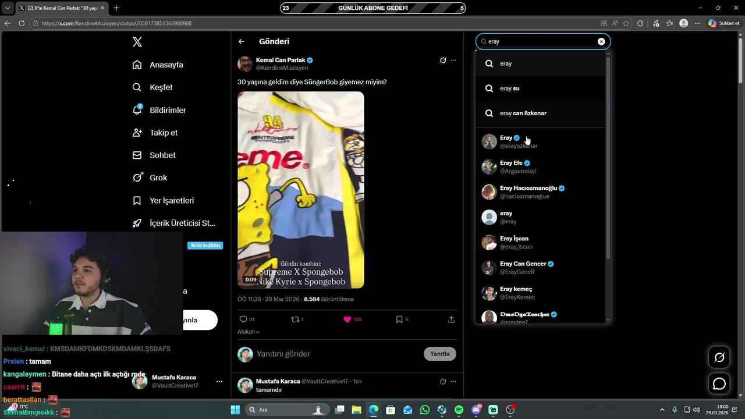Open Anasayfa from the sidebar
Viewport: 745px width, 419px height.
pyautogui.click(x=158, y=65)
